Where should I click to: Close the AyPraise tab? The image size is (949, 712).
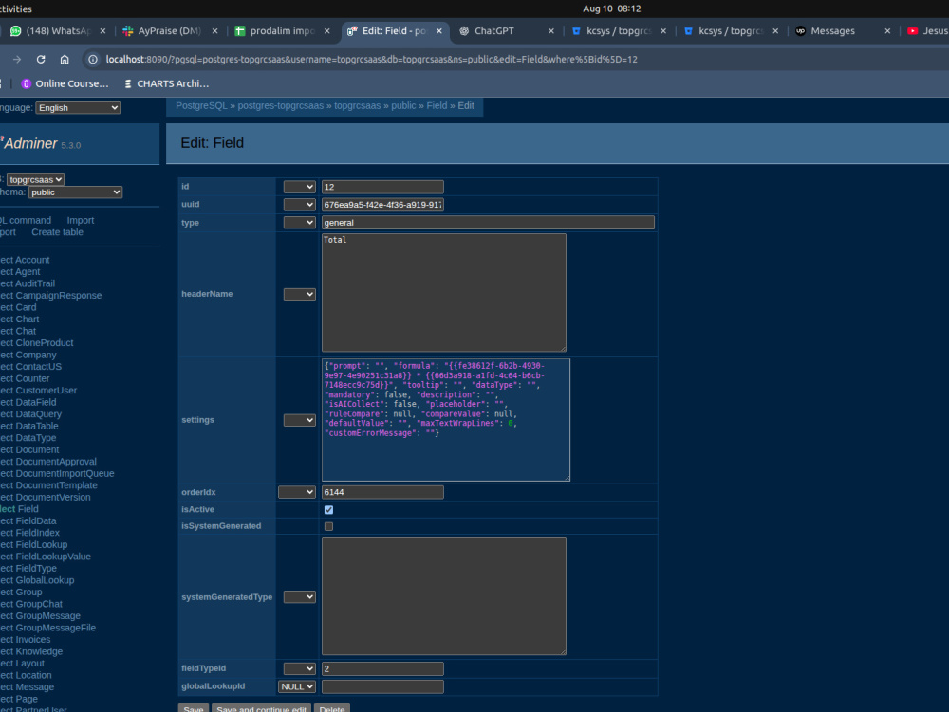pos(214,31)
